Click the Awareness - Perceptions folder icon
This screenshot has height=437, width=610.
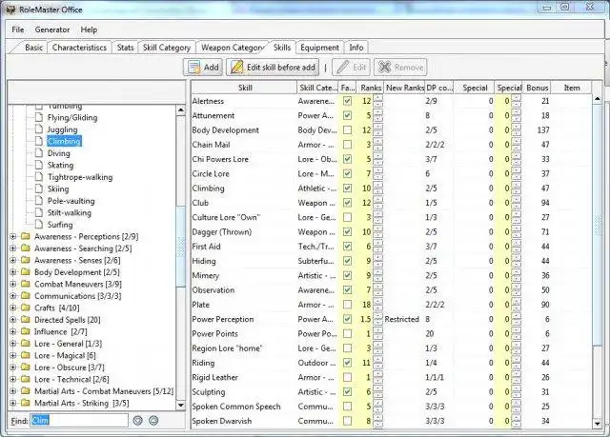point(26,236)
